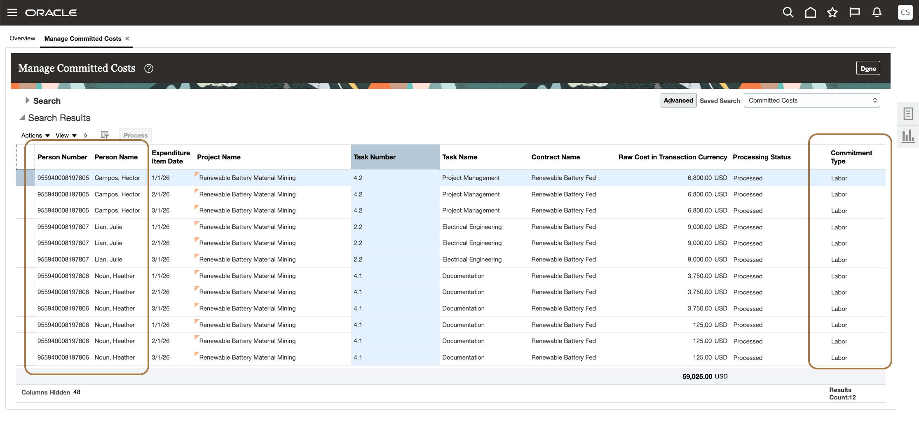Open help for Manage Committed Costs
This screenshot has width=919, height=425.
[x=149, y=68]
